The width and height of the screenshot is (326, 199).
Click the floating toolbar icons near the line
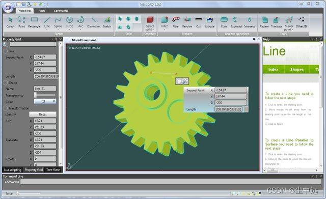click(x=182, y=81)
